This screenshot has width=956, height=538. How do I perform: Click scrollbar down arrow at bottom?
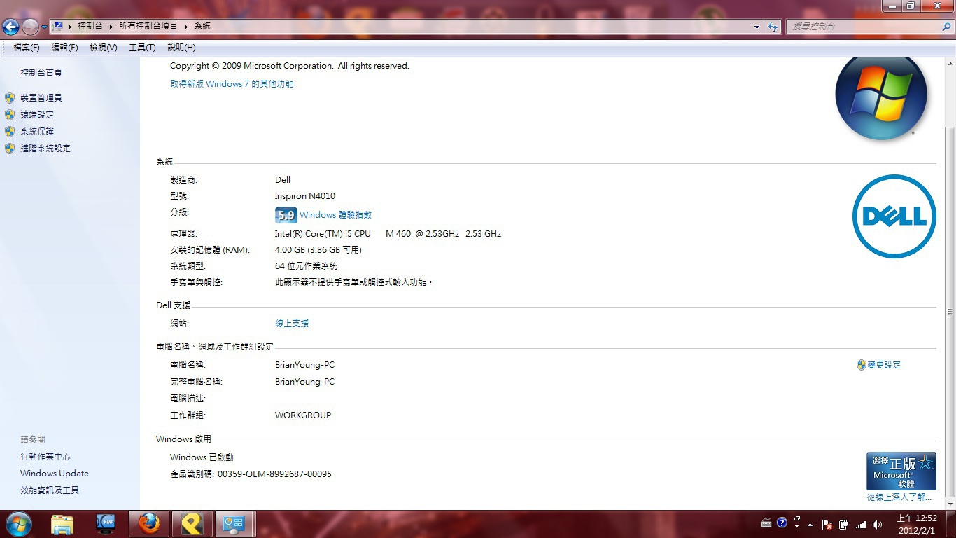(950, 504)
